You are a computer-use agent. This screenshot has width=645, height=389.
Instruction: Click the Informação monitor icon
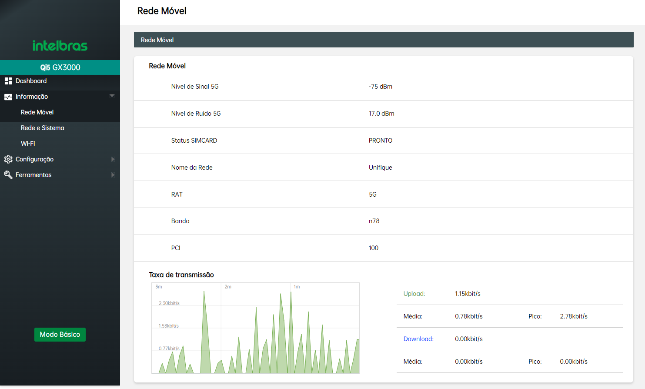click(8, 97)
